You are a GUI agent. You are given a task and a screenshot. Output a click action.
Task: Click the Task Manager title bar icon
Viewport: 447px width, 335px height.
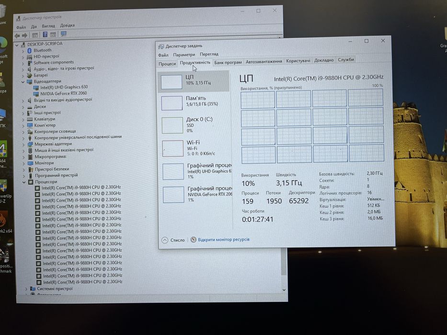point(161,46)
